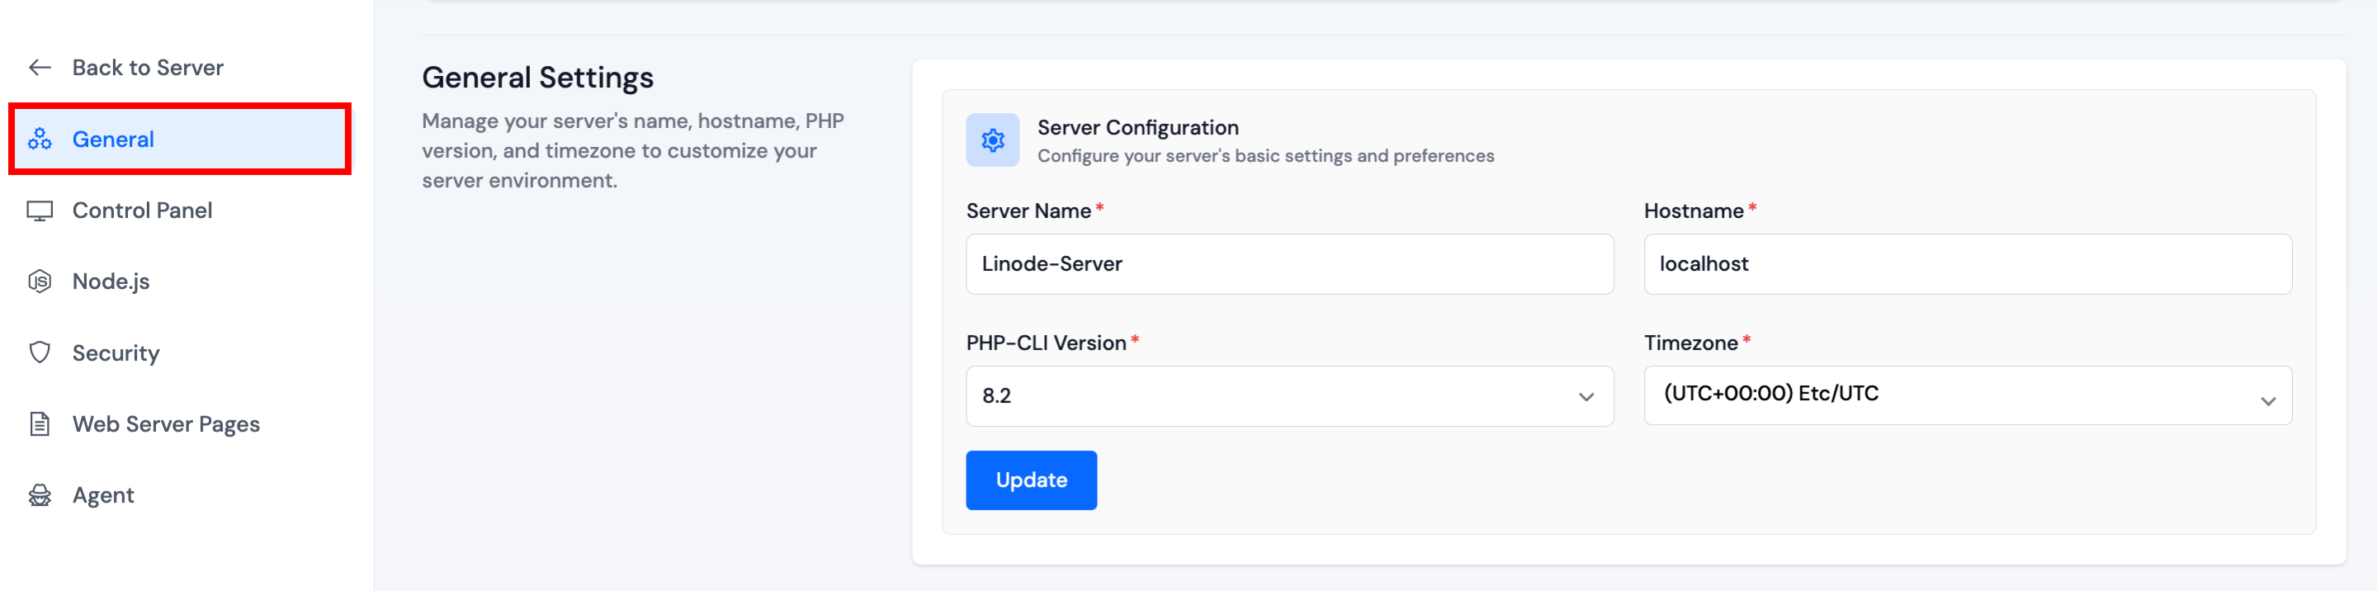
Task: Focus the Server Name input field
Action: coord(1289,264)
